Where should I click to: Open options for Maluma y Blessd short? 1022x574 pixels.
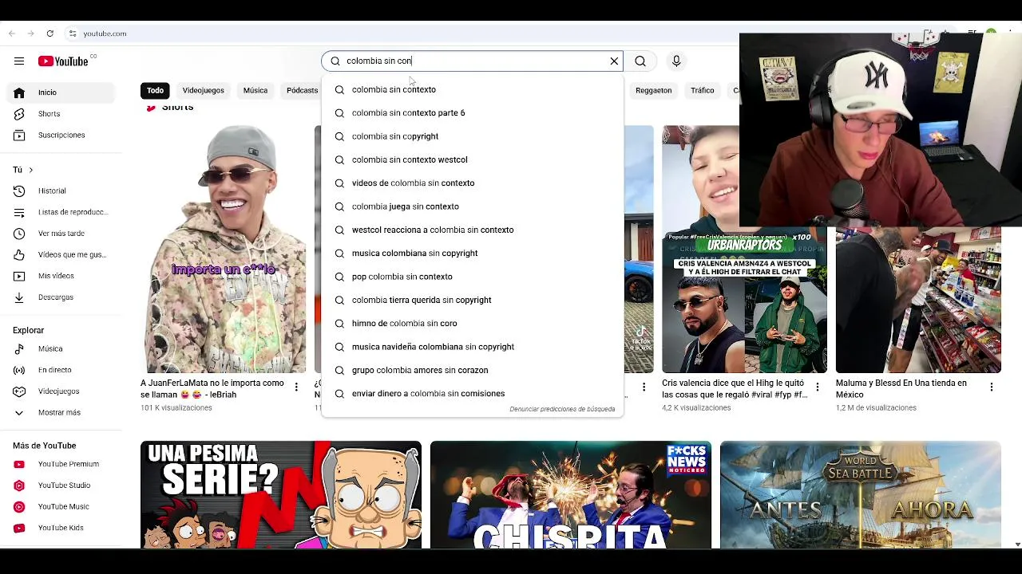click(992, 387)
